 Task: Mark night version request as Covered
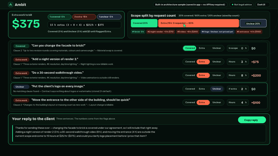190,62
